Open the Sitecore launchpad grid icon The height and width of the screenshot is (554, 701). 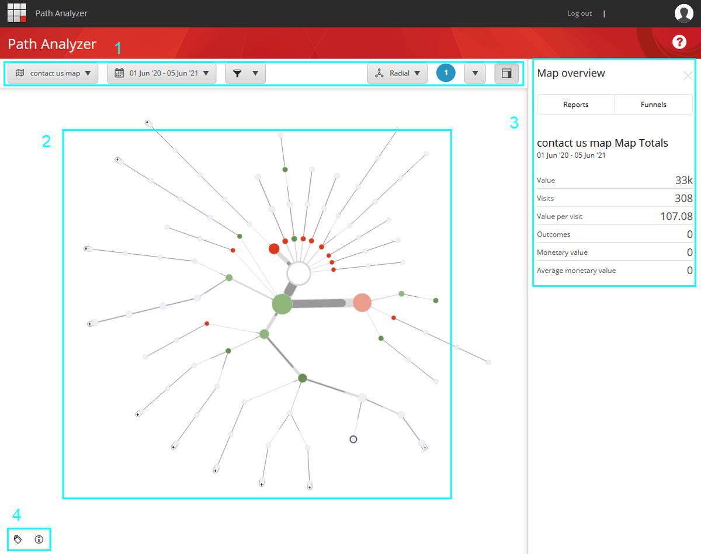[x=17, y=13]
